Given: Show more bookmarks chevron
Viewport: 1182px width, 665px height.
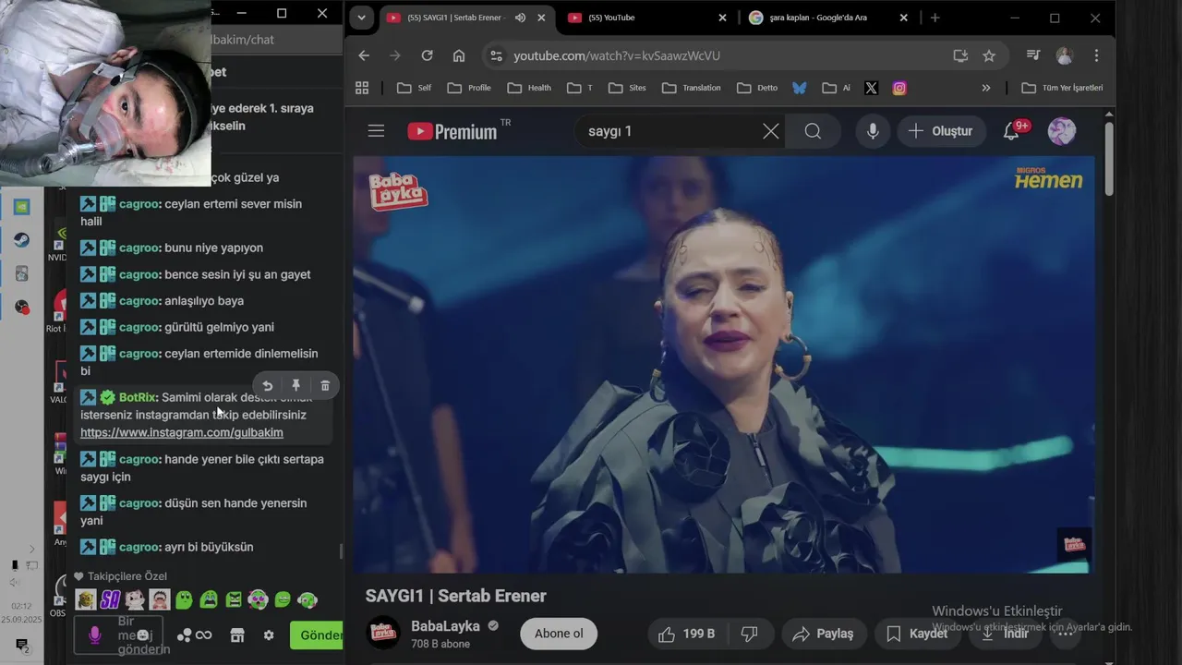Looking at the screenshot, I should (986, 88).
